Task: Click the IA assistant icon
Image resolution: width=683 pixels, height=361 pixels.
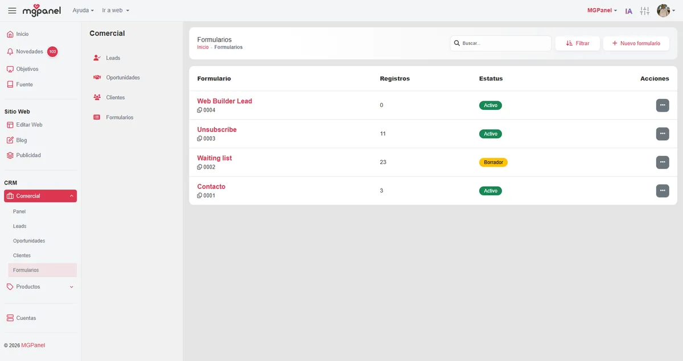Action: 628,11
